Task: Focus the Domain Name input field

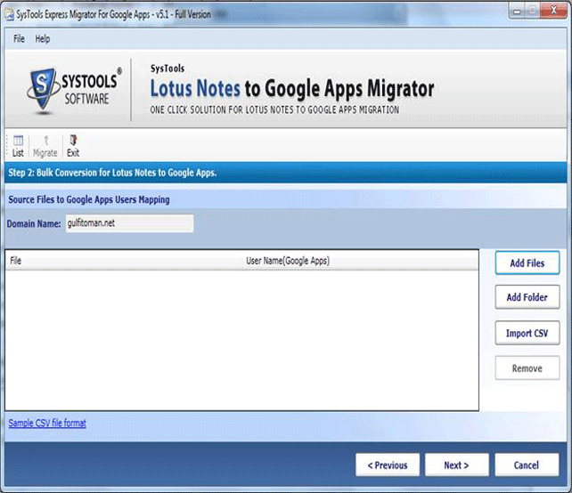Action: tap(129, 223)
